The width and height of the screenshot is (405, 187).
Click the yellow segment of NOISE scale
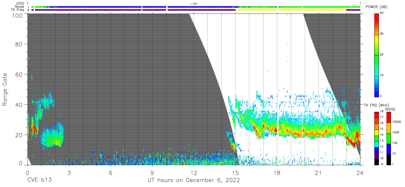(389, 128)
